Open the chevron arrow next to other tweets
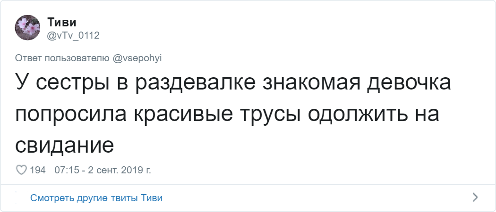This screenshot has width=496, height=212. pos(475,196)
